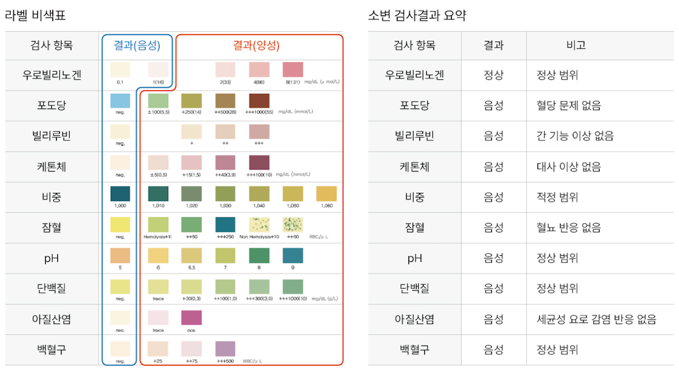The image size is (679, 371).
Task: Click the Non Hemolysis+10 speckled swatch
Action: [259, 225]
